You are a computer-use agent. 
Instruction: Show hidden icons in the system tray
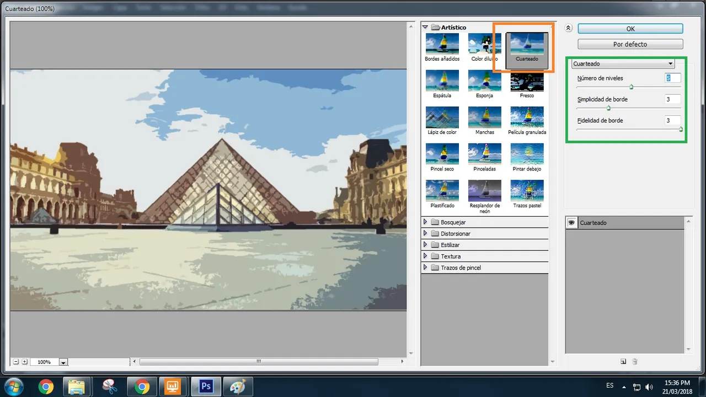click(624, 387)
